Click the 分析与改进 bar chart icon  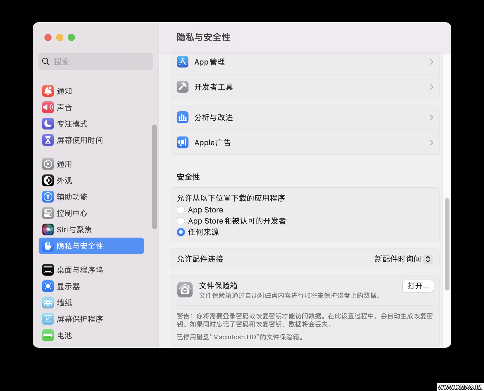(183, 117)
